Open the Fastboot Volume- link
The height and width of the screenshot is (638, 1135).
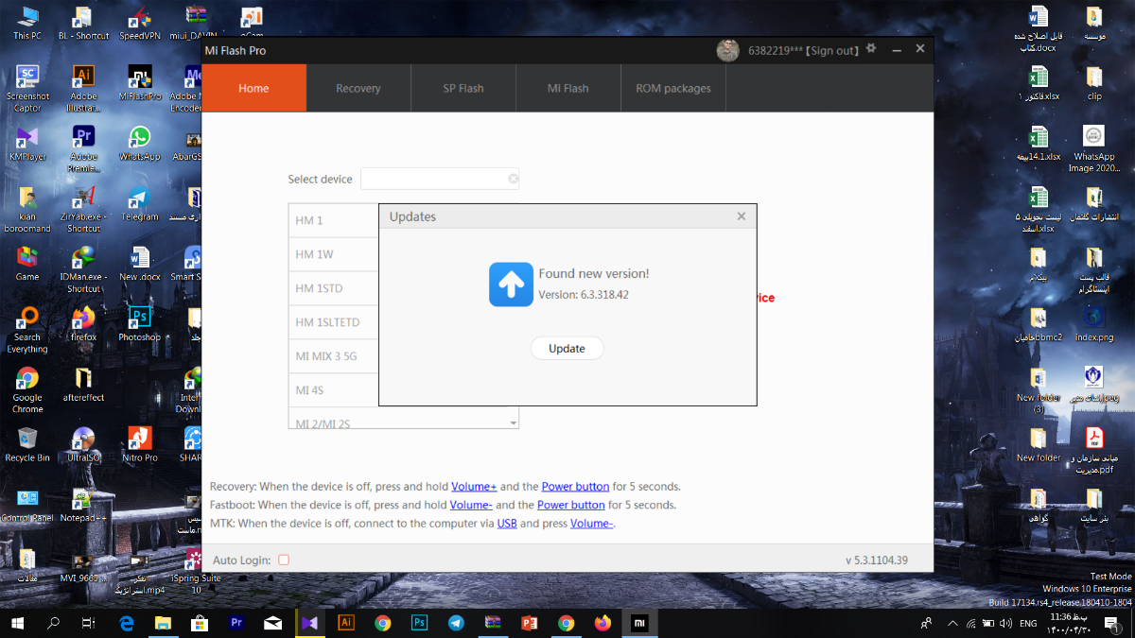472,505
